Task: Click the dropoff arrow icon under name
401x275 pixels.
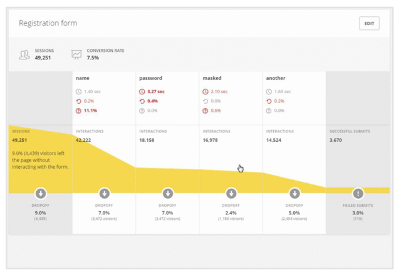Action: click(x=105, y=194)
